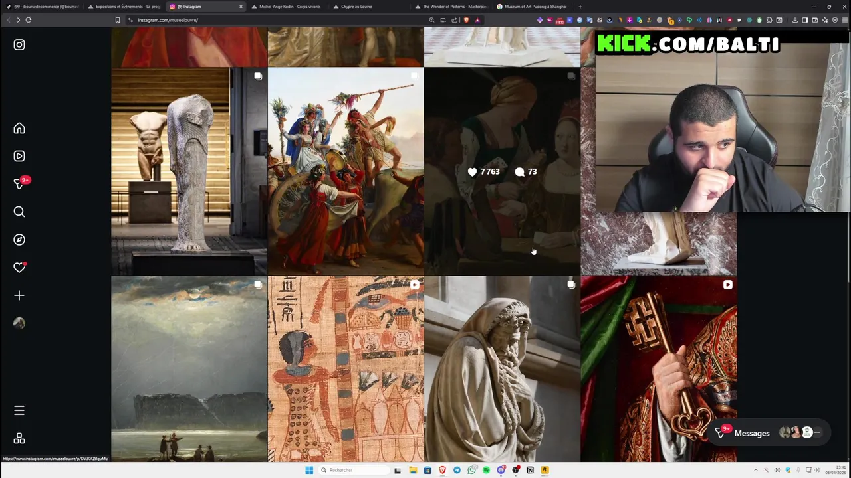851x478 pixels.
Task: Switch to The Wonder of Patterns tab
Action: tap(453, 7)
